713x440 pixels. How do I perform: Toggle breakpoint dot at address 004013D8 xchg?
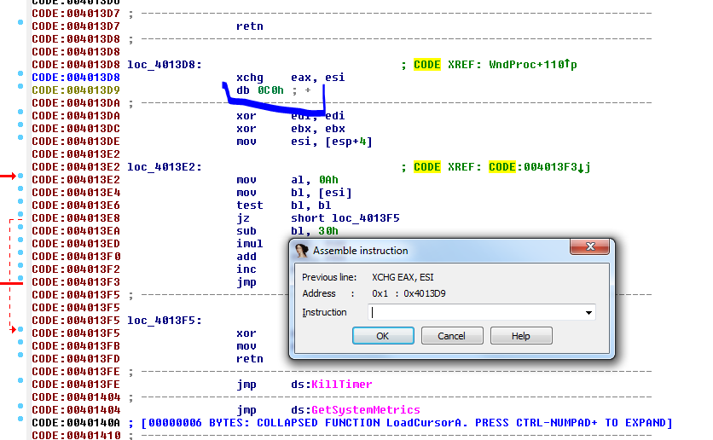21,78
